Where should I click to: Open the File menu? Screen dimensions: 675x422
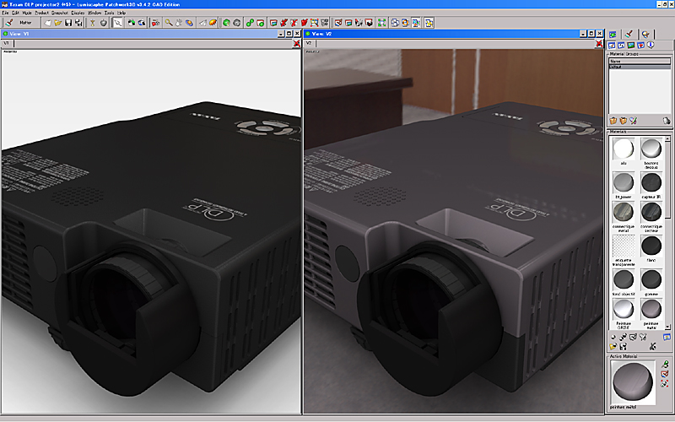click(x=5, y=14)
